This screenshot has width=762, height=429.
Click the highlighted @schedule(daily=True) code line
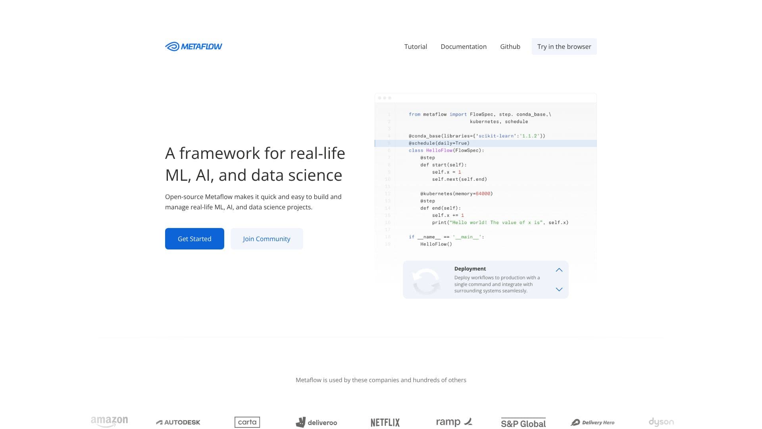coord(486,143)
